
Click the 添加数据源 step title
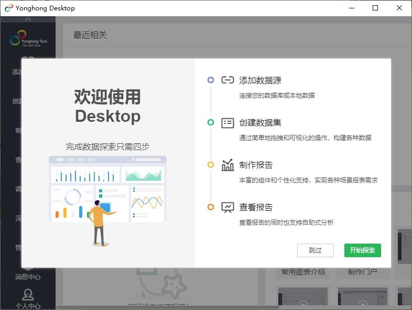[x=260, y=80]
